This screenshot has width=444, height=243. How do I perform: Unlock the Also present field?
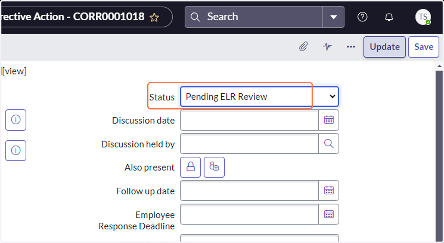pyautogui.click(x=191, y=167)
